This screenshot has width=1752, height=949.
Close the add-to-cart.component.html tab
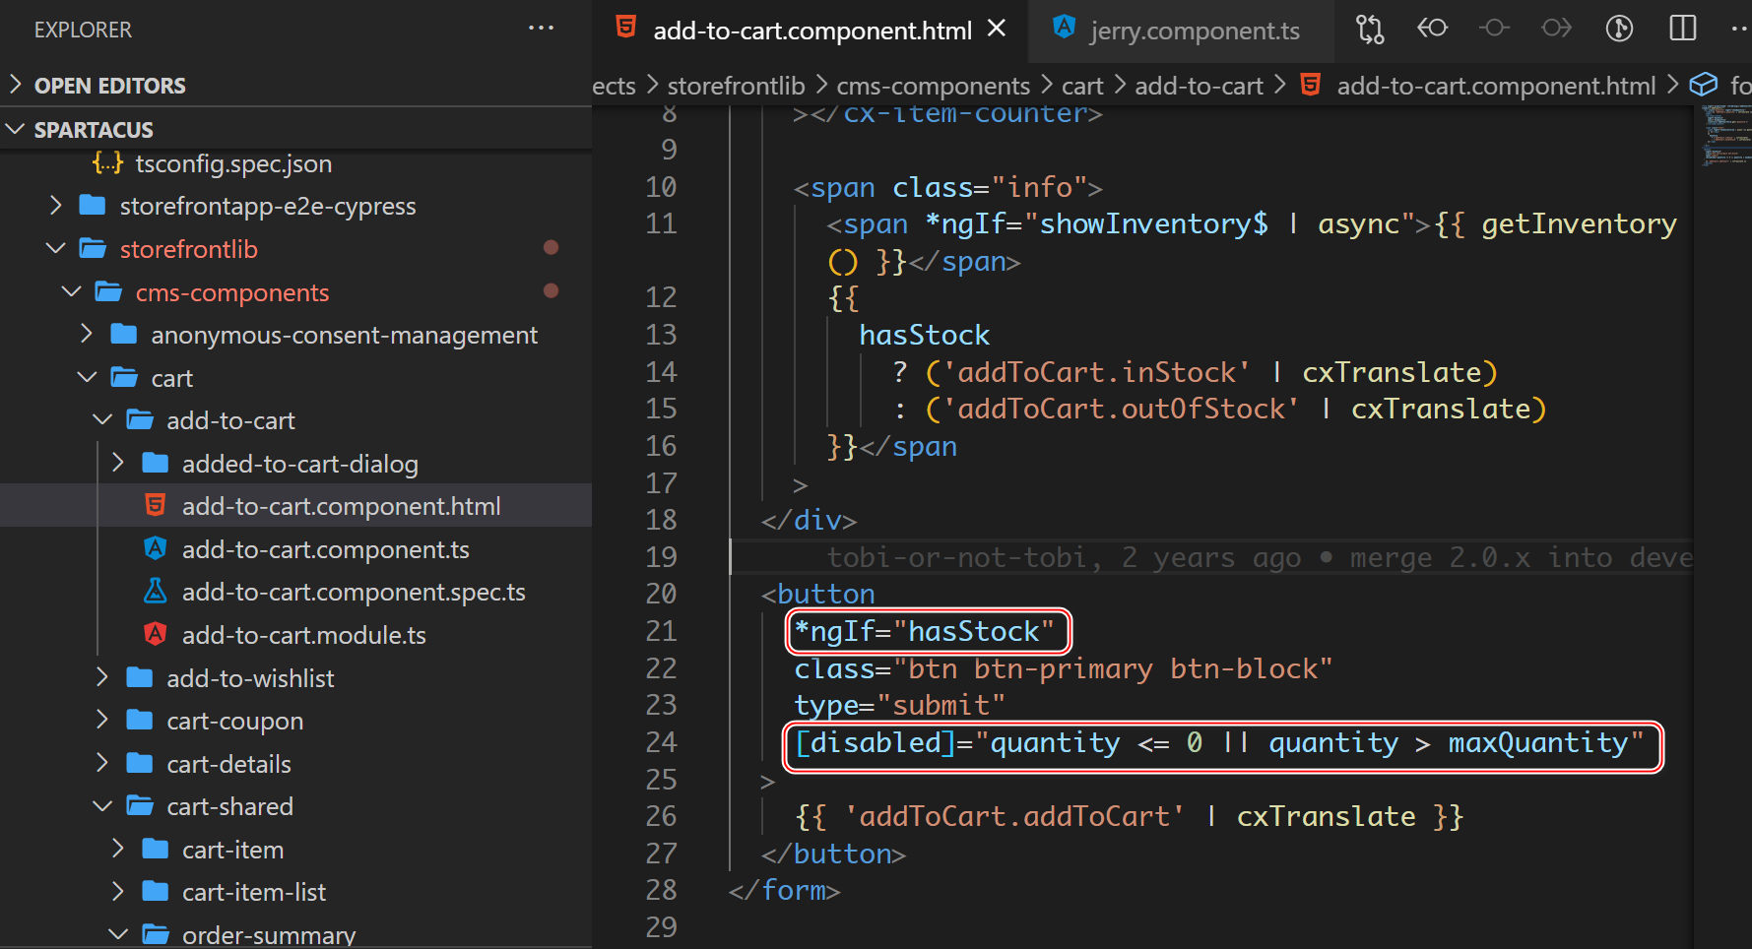coord(997,29)
